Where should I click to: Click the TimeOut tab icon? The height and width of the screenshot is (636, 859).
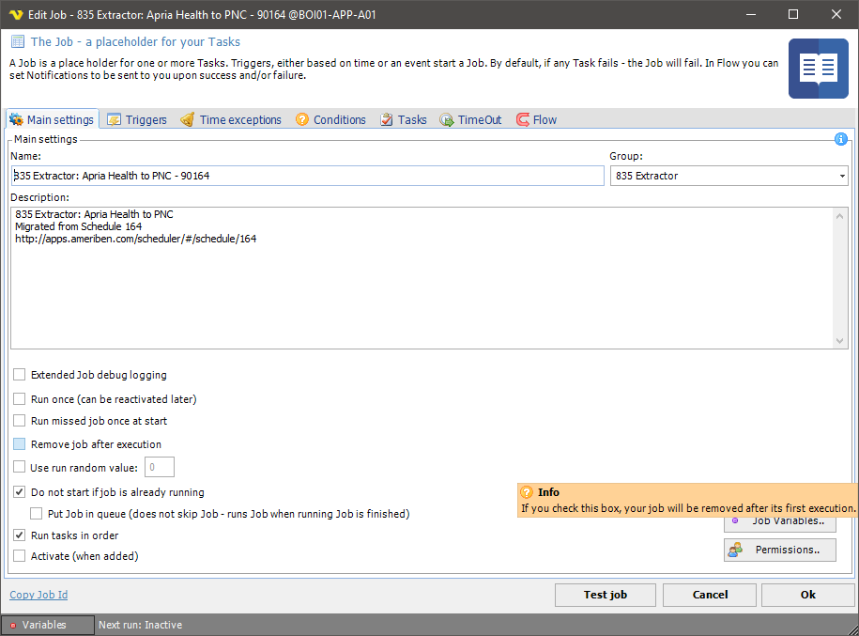point(447,120)
